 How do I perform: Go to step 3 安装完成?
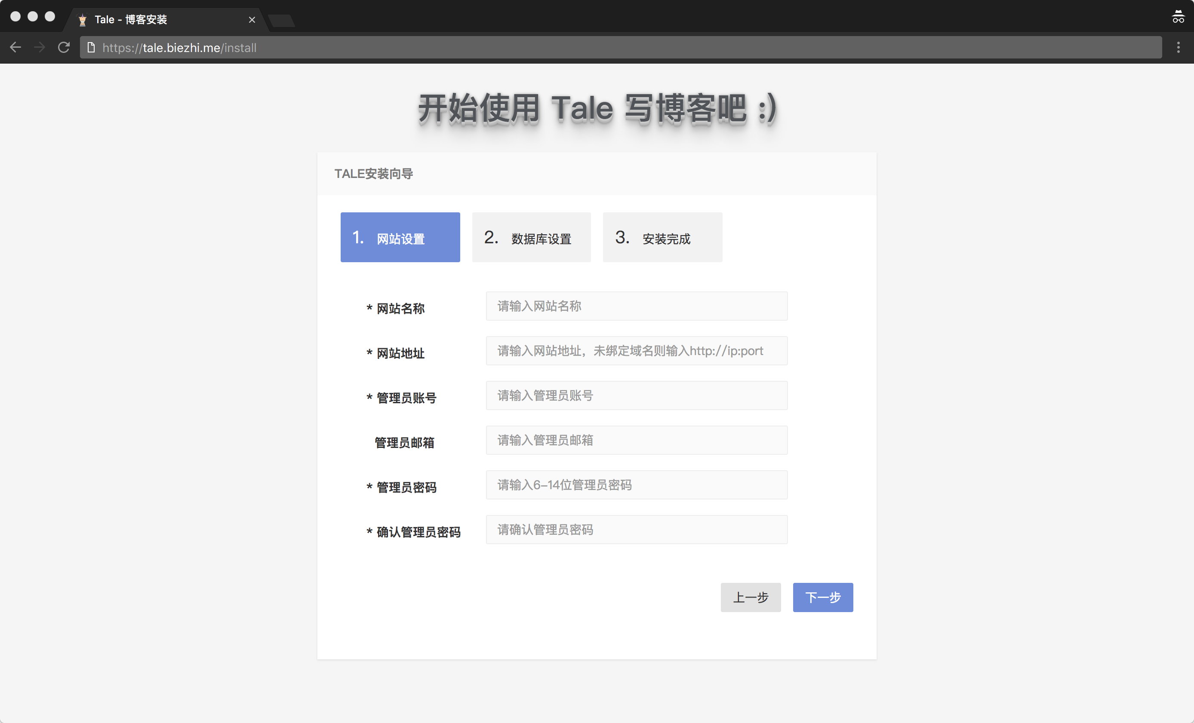click(662, 237)
